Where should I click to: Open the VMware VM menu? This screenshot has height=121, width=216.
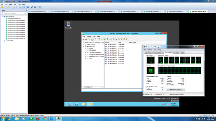pos(15,4)
